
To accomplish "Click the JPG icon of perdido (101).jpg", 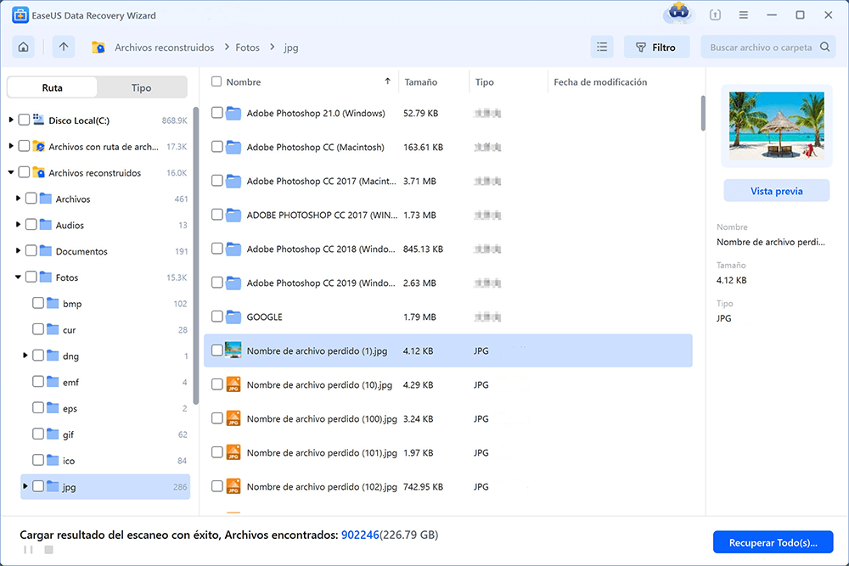I will 233,452.
